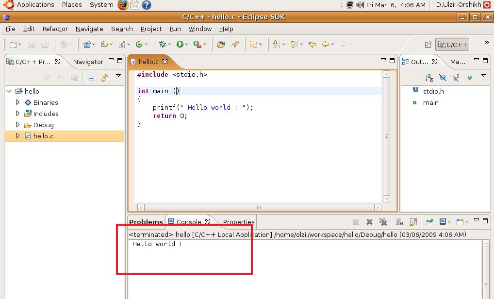The height and width of the screenshot is (299, 494).
Task: Open Firefox from the top panel
Action: pyautogui.click(x=123, y=5)
